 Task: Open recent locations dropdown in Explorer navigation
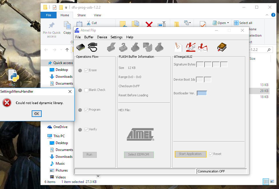coord(61,50)
